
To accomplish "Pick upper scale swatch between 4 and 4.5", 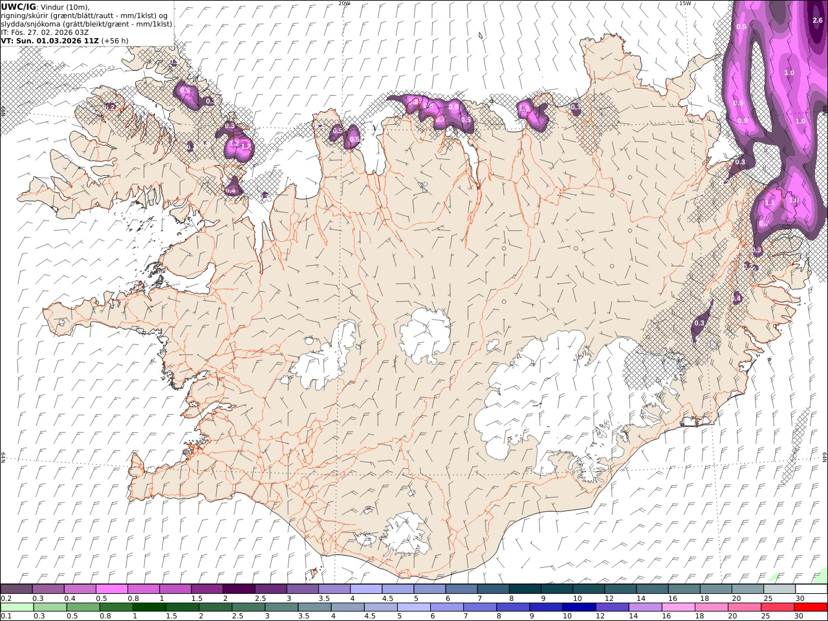I will click(x=365, y=589).
